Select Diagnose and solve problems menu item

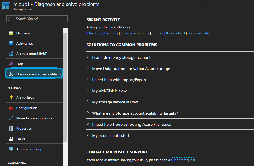[x=38, y=74]
